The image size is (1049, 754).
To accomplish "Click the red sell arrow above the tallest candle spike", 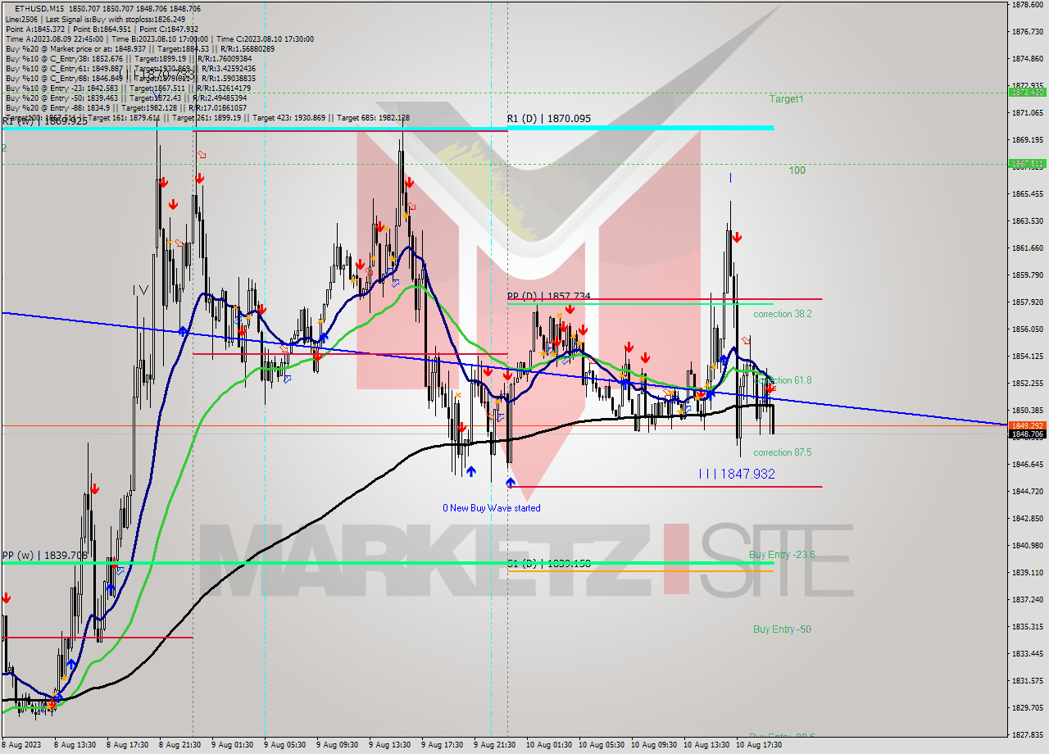I will [x=410, y=182].
